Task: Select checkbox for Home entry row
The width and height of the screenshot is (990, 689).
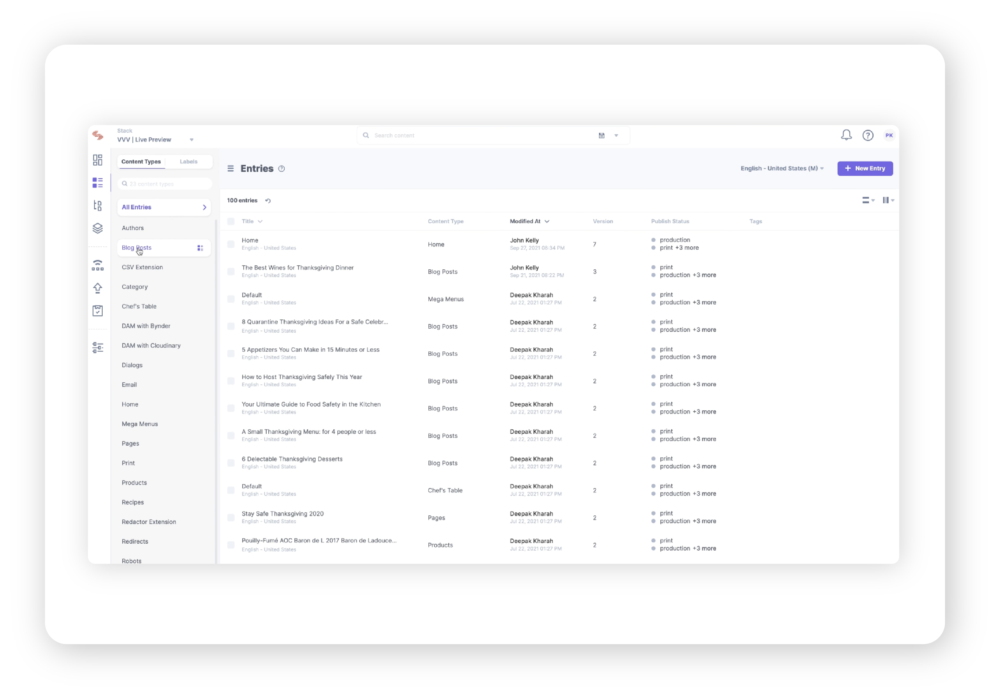Action: 231,244
